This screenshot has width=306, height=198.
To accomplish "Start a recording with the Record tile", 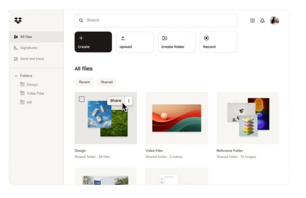I will (218, 42).
